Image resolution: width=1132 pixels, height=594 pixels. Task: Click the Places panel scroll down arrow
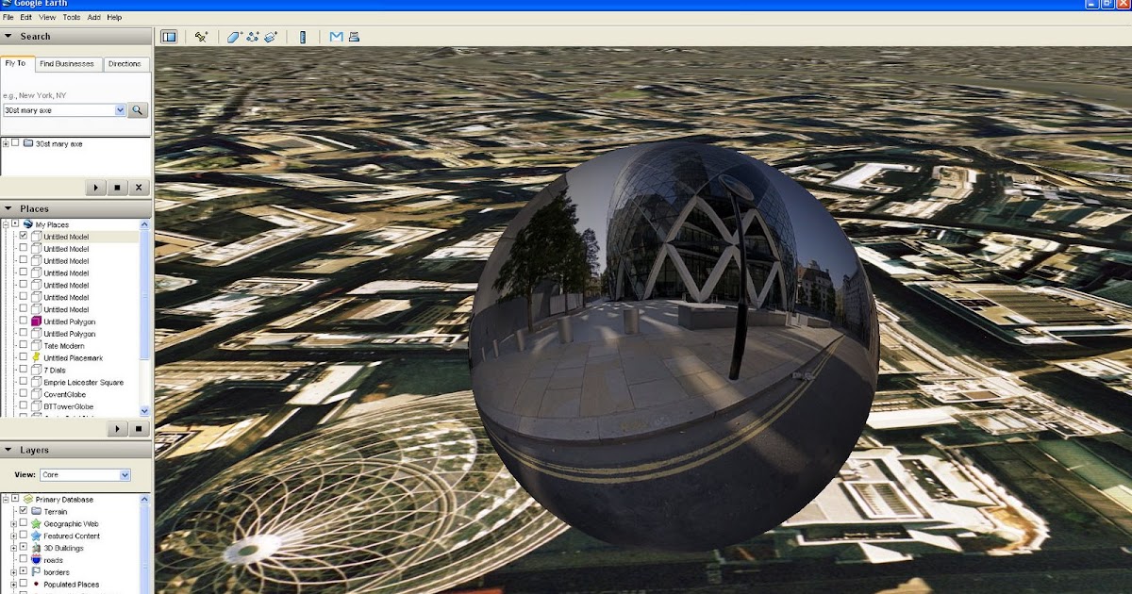coord(144,411)
